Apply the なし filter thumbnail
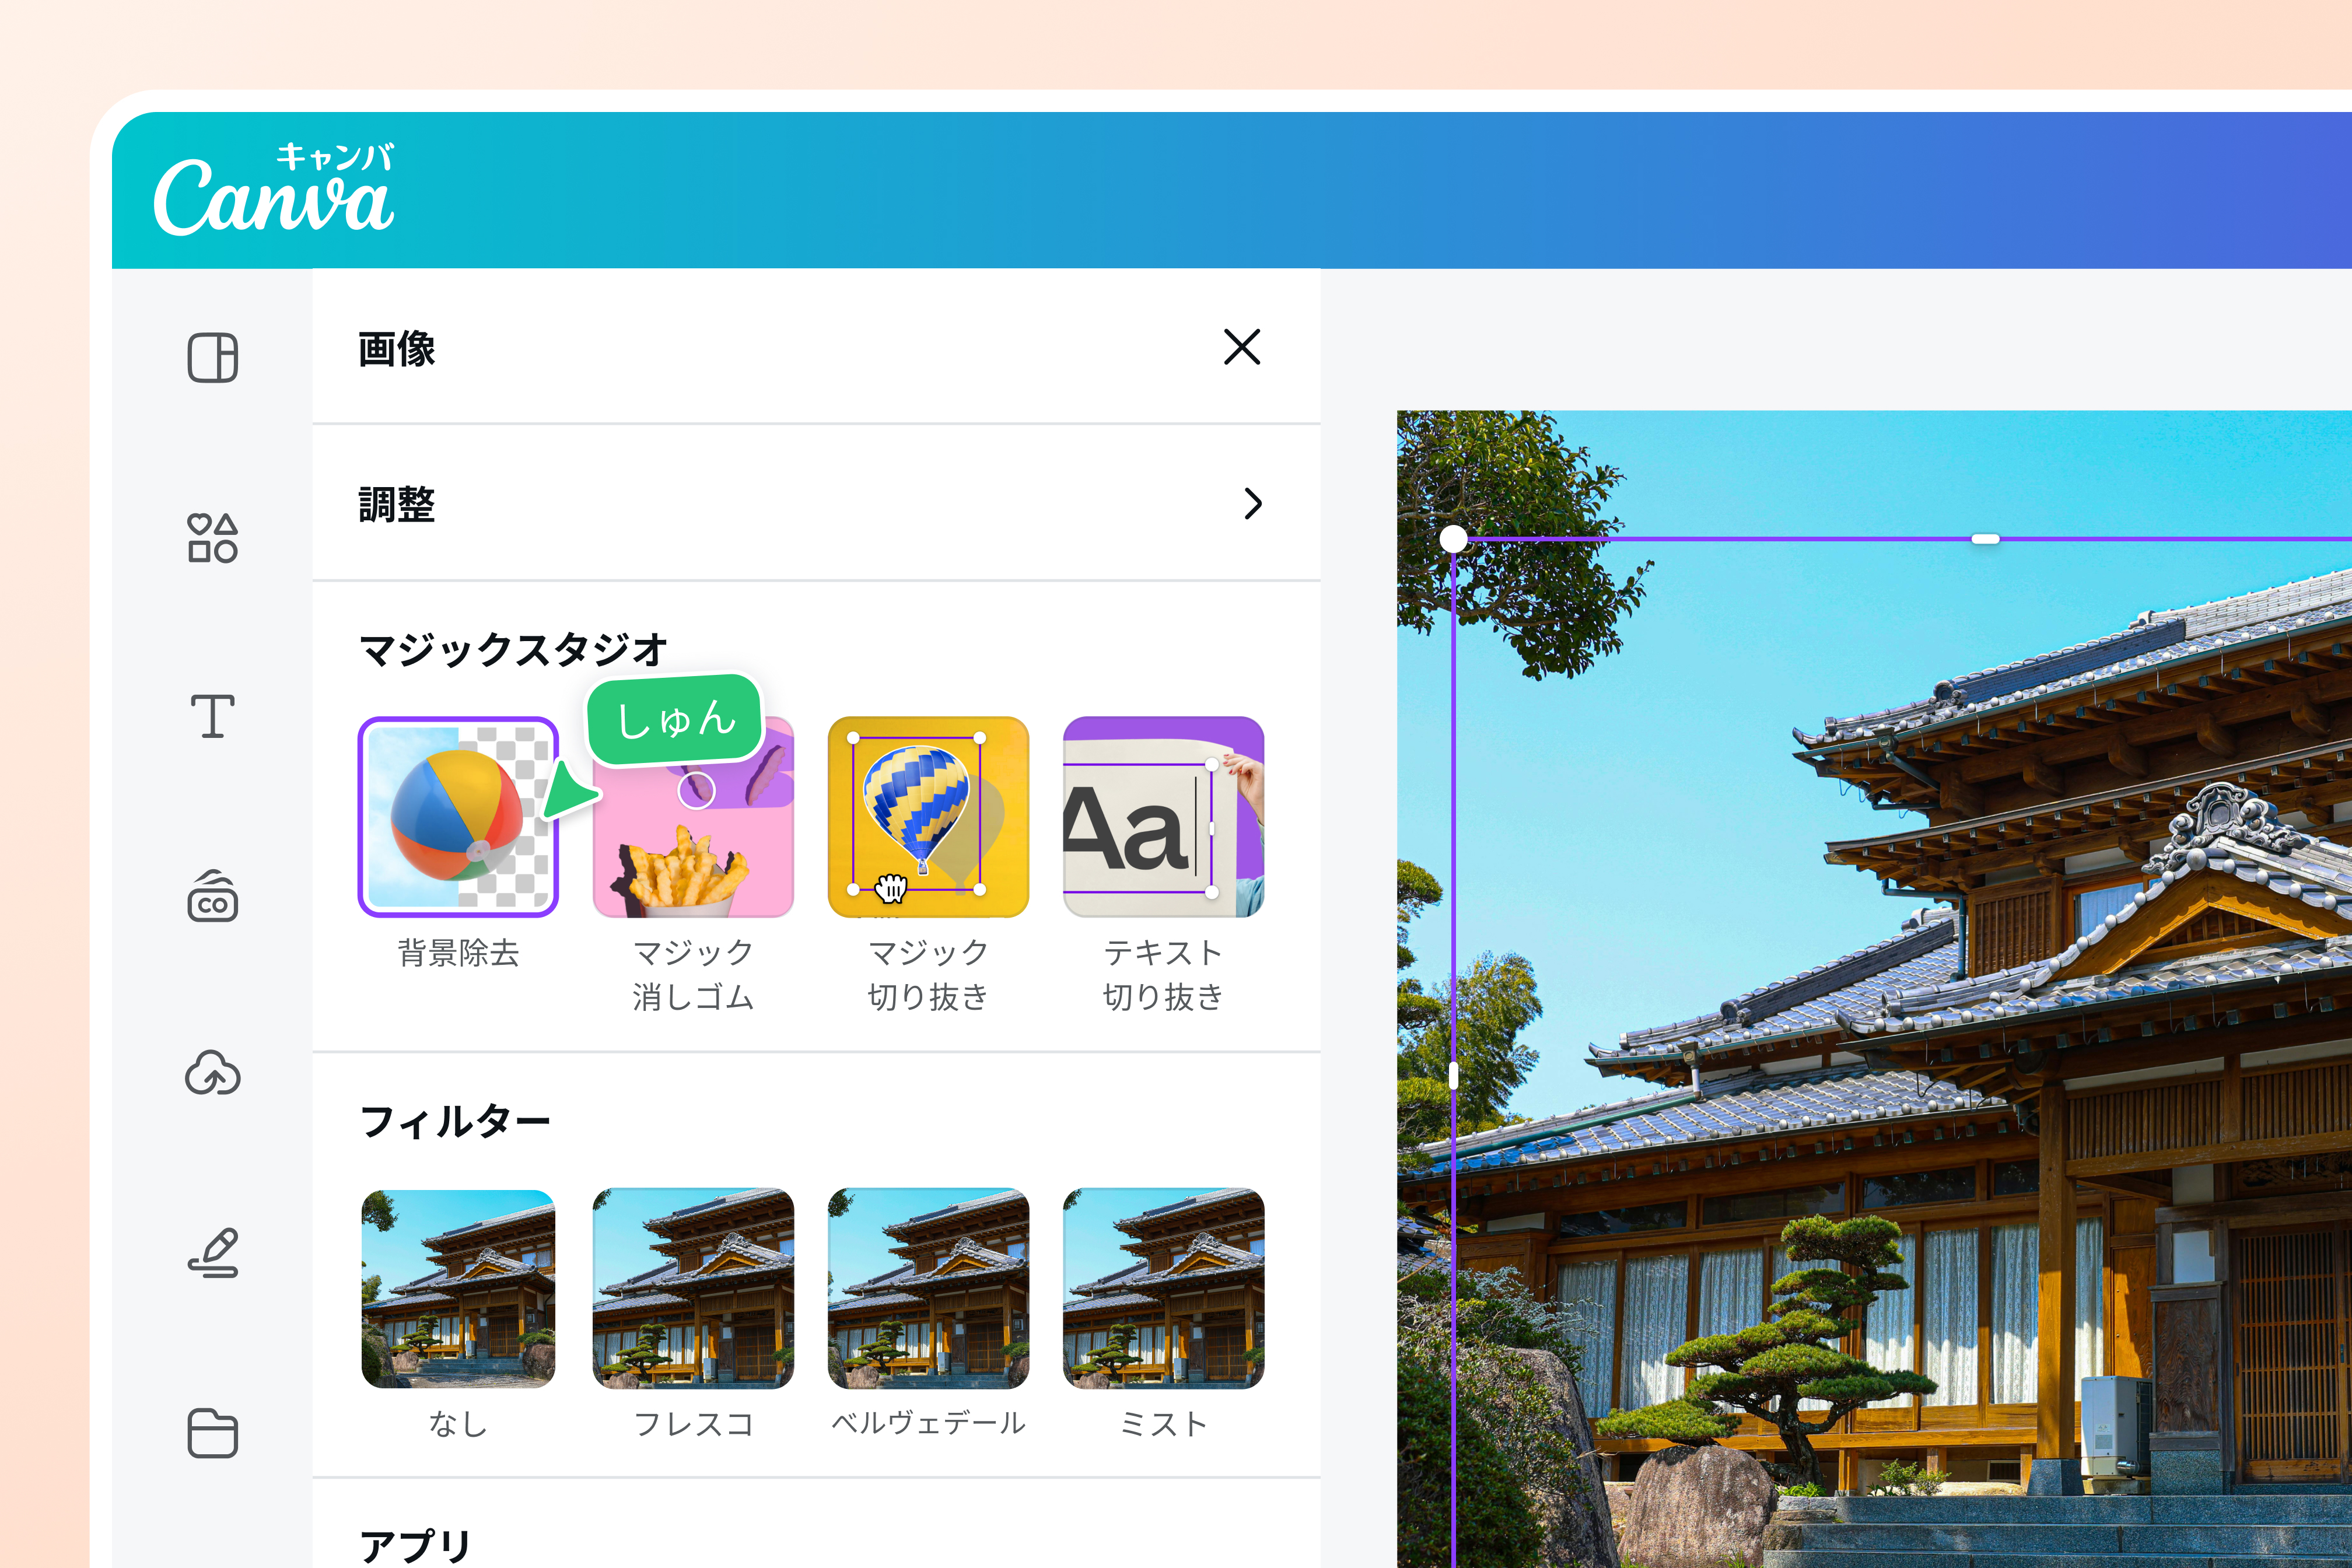The width and height of the screenshot is (2352, 1568). pyautogui.click(x=458, y=1288)
